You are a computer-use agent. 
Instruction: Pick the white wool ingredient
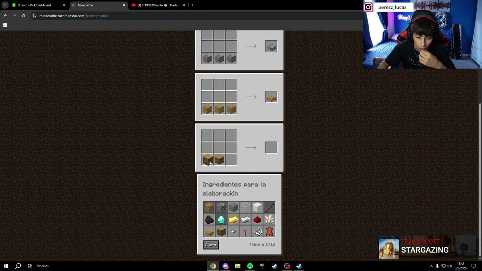[257, 207]
